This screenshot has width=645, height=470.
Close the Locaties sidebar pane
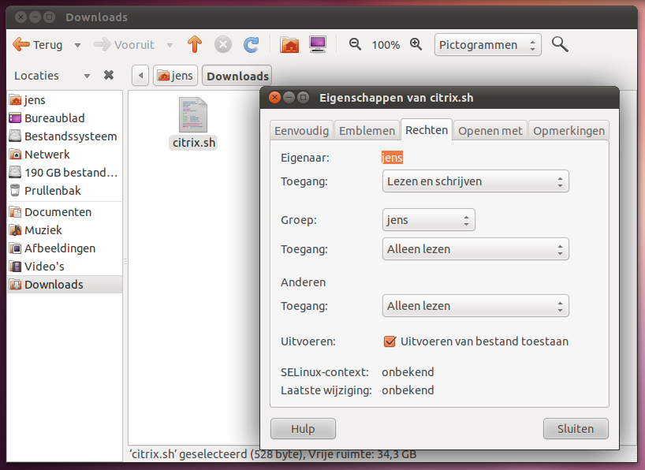click(x=109, y=76)
